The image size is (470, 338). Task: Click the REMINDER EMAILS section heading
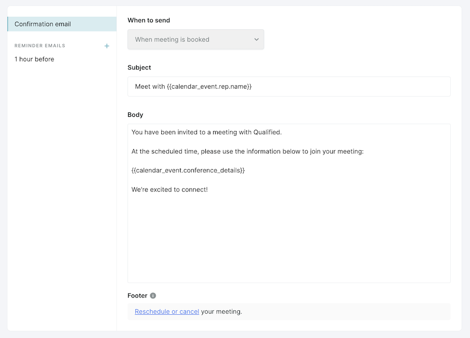(x=40, y=46)
